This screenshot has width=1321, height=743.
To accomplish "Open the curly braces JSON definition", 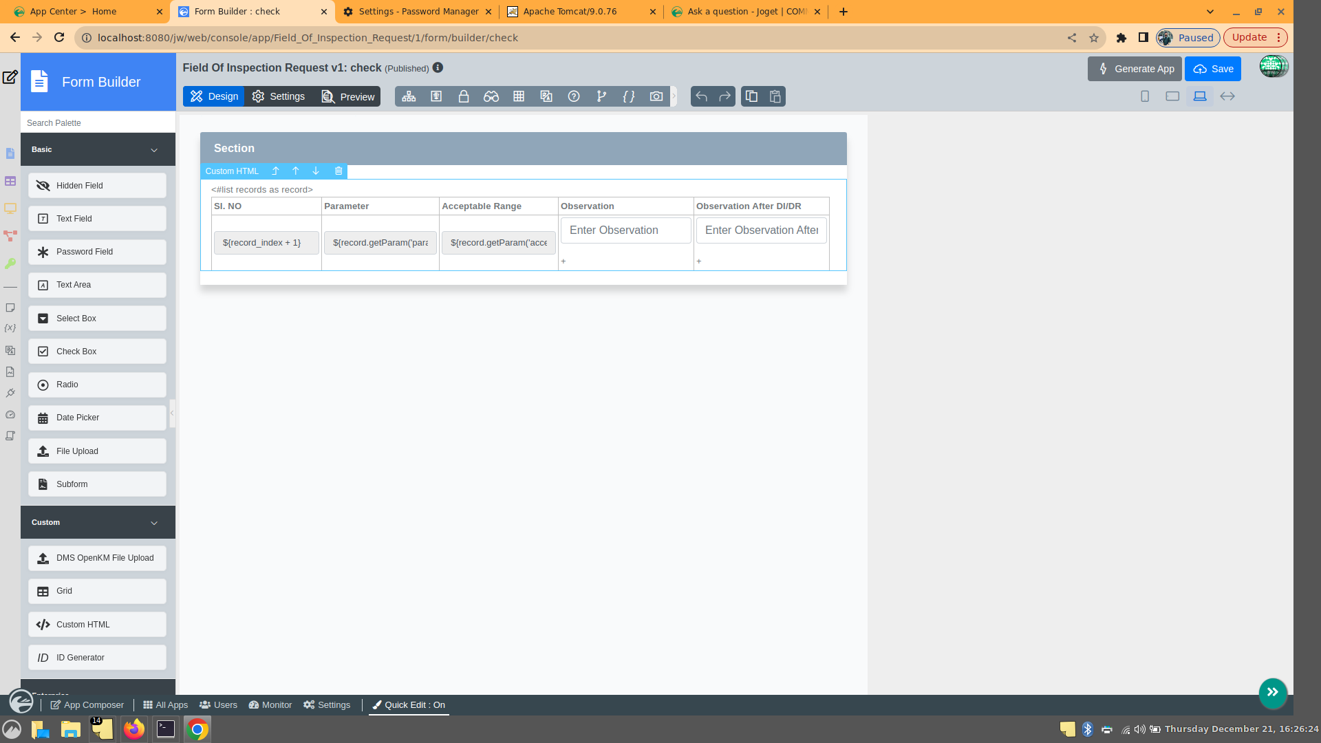I will point(629,96).
